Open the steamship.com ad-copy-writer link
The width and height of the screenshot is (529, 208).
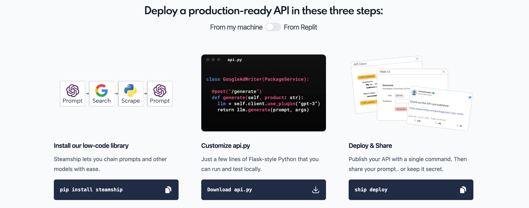(436, 111)
